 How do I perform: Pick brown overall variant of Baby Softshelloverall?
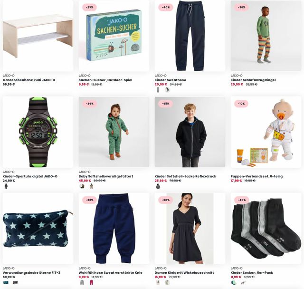click(x=92, y=186)
